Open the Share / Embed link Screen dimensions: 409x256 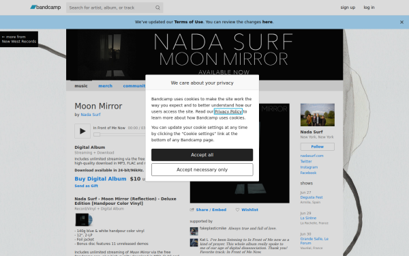(x=211, y=210)
